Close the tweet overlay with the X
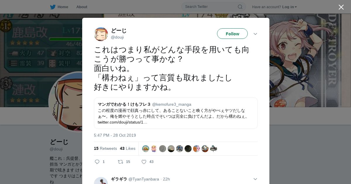 pyautogui.click(x=341, y=7)
